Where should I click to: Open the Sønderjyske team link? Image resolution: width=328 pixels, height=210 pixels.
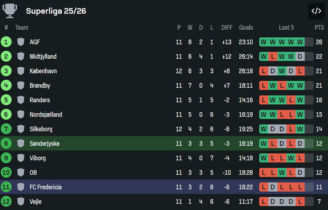click(x=44, y=143)
